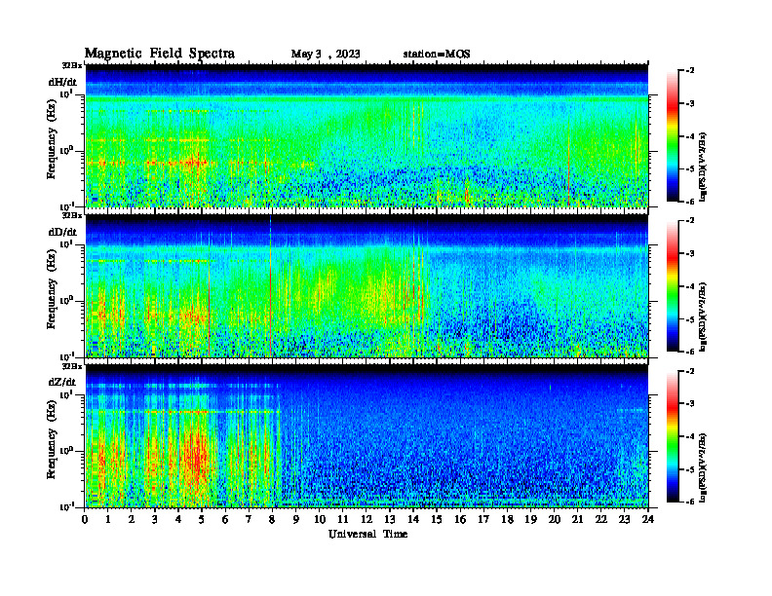Click the "32Hz" label of the dH/dt panel
Viewport: 772px width, 596px height.
[x=71, y=65]
